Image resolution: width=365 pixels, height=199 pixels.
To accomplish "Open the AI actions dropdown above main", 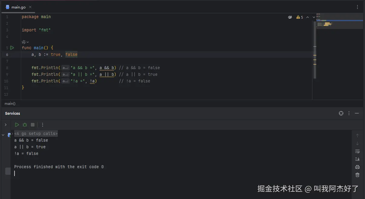I will pos(25,42).
